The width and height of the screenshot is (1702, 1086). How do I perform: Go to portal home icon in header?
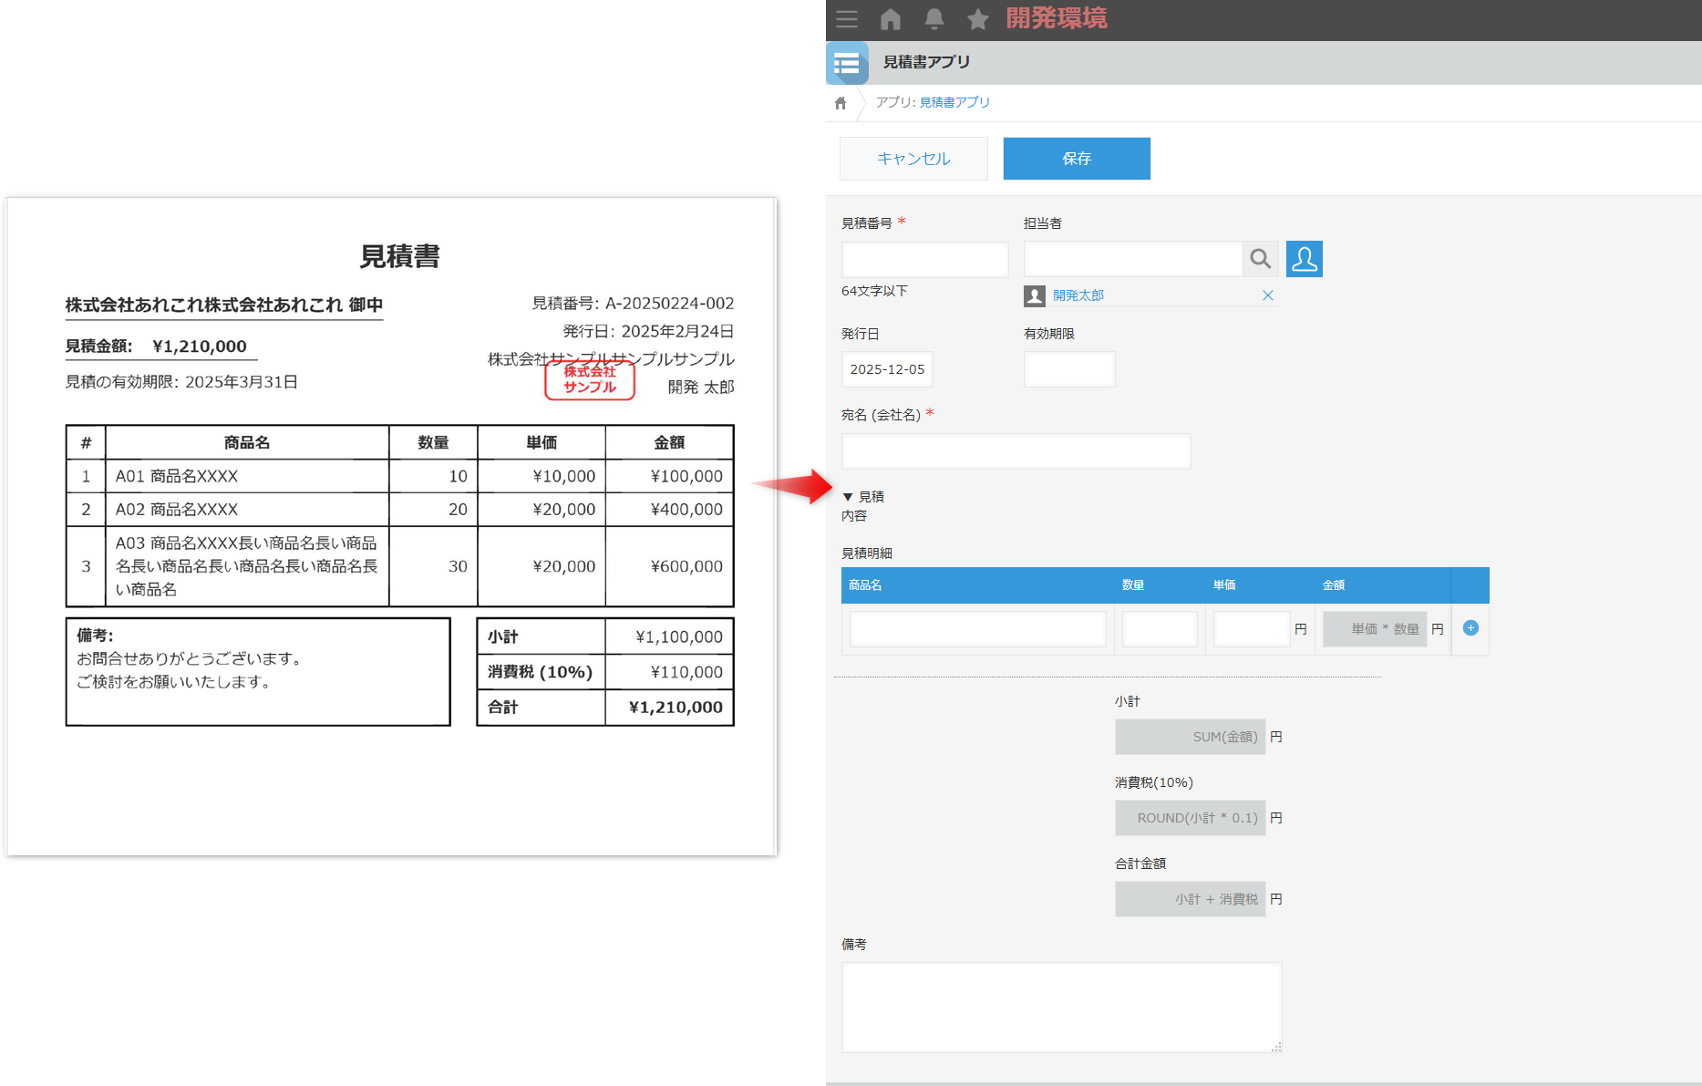(891, 19)
